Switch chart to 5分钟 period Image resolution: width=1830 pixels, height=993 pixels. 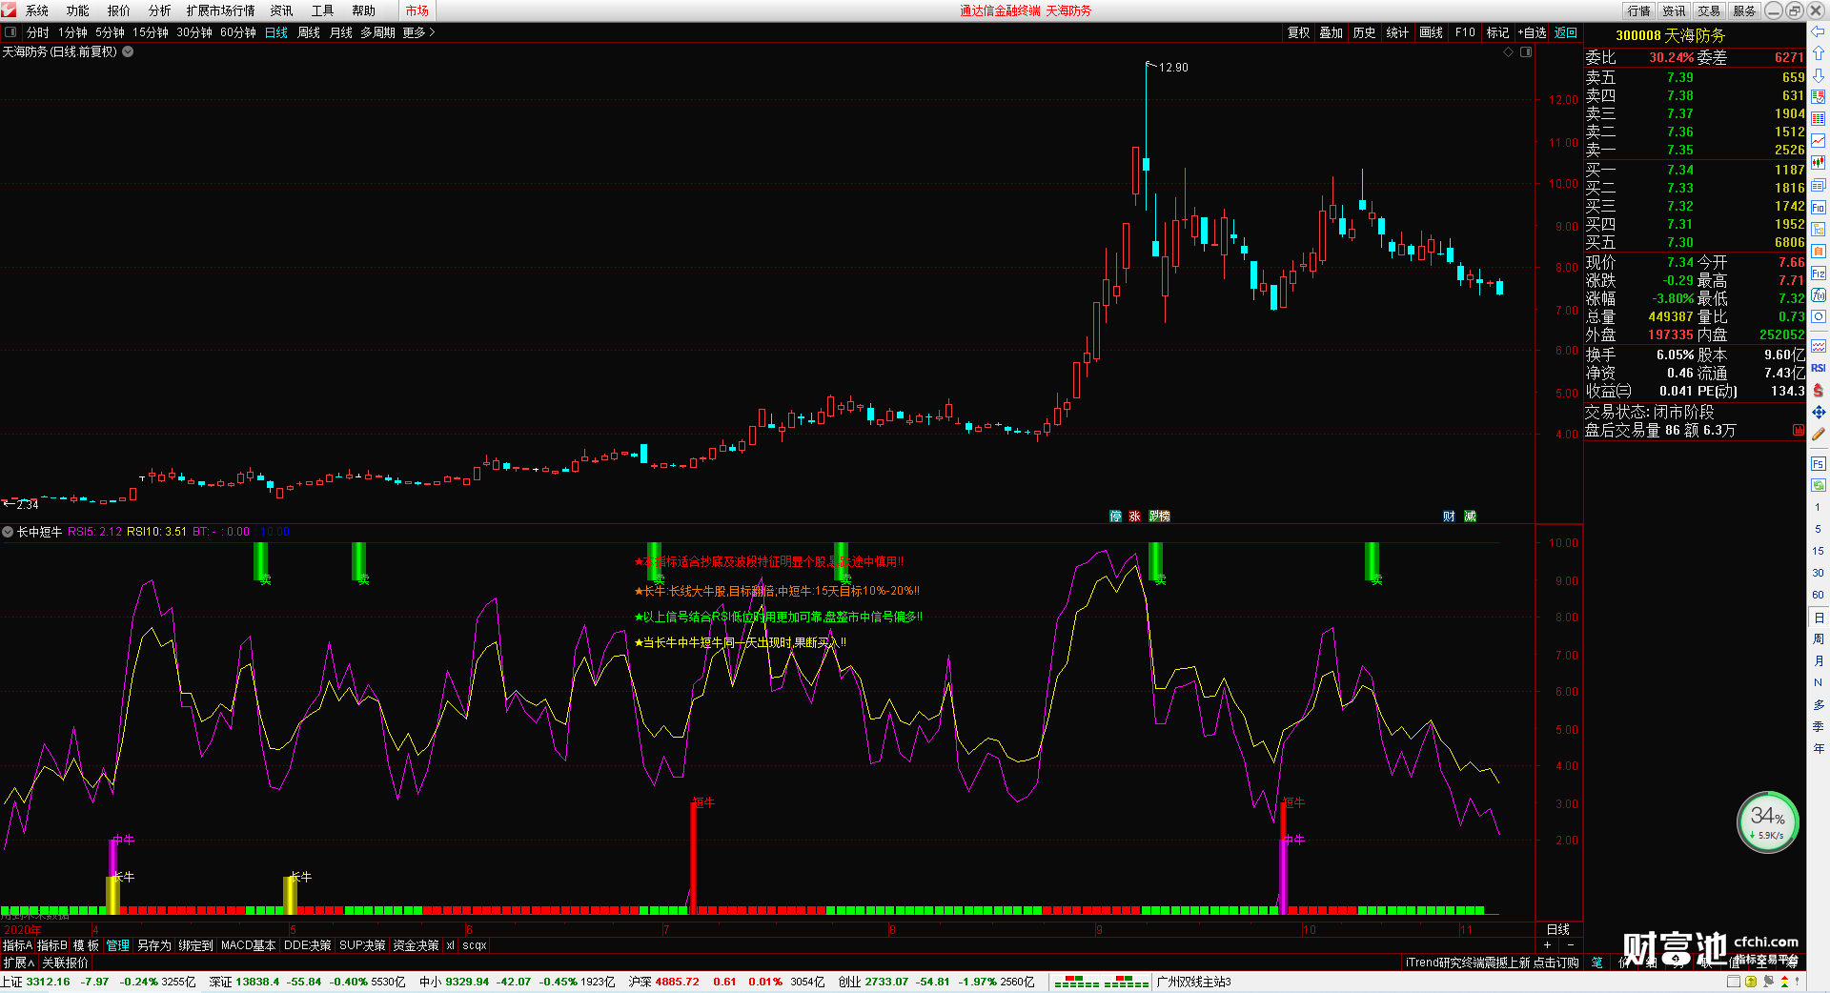click(110, 32)
